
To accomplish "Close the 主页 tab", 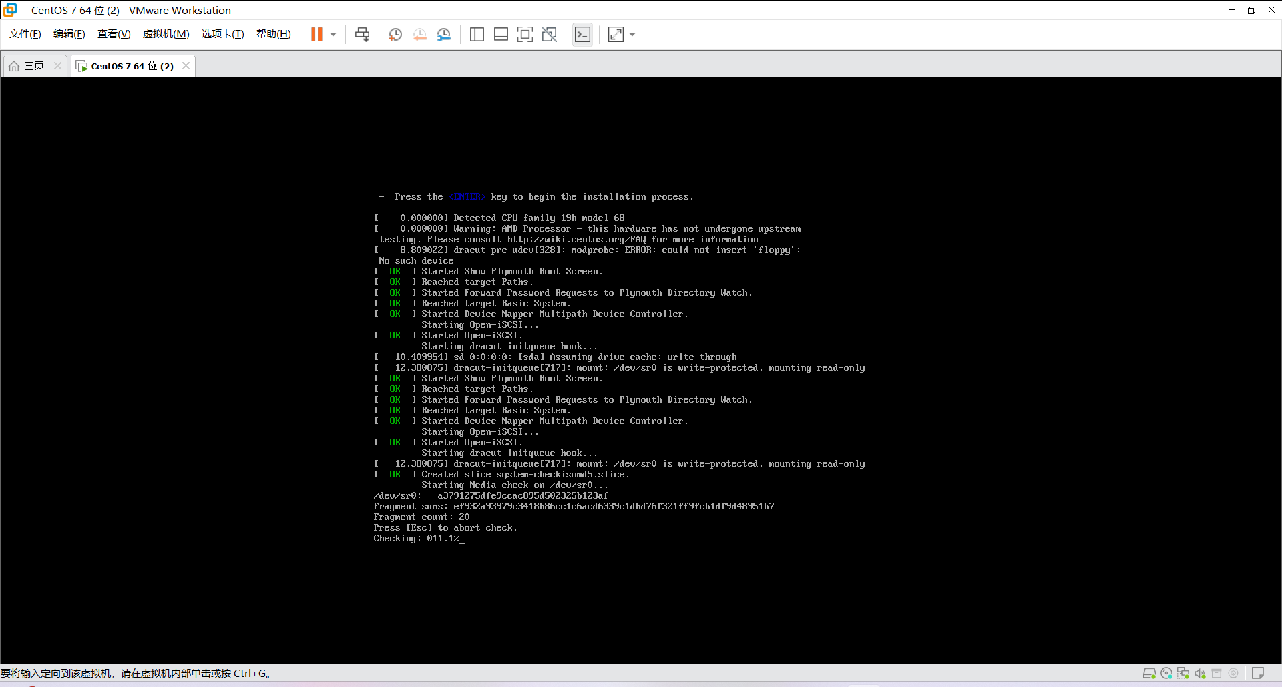I will 57,65.
